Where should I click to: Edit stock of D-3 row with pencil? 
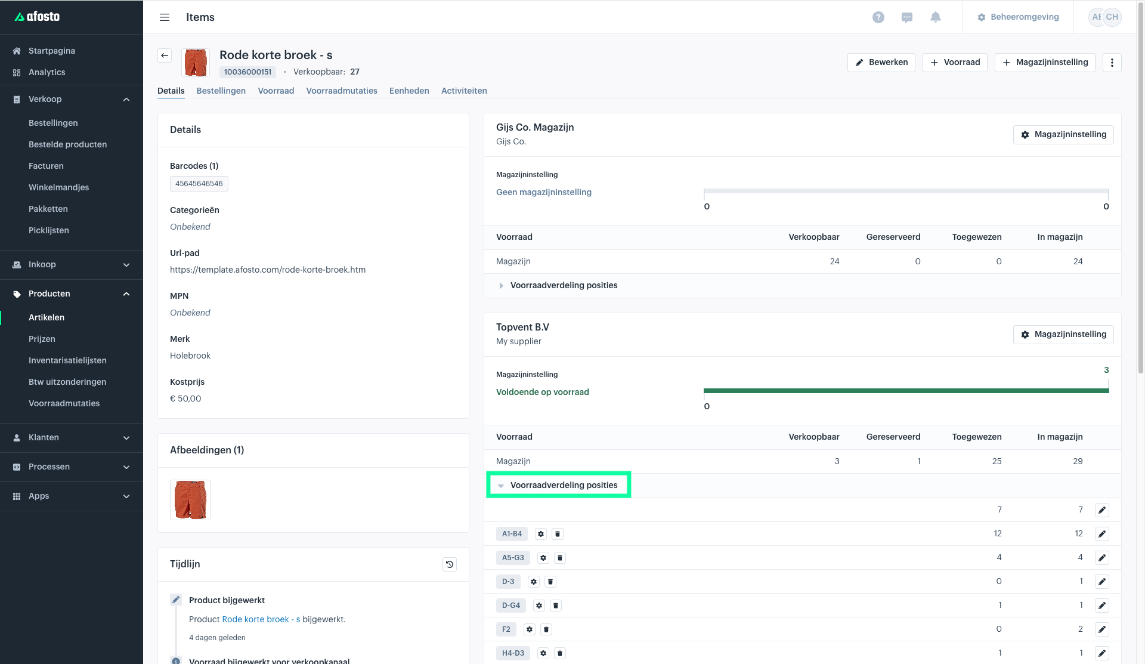tap(1102, 582)
